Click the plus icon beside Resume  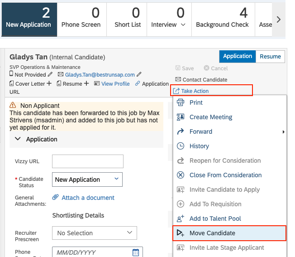point(86,83)
